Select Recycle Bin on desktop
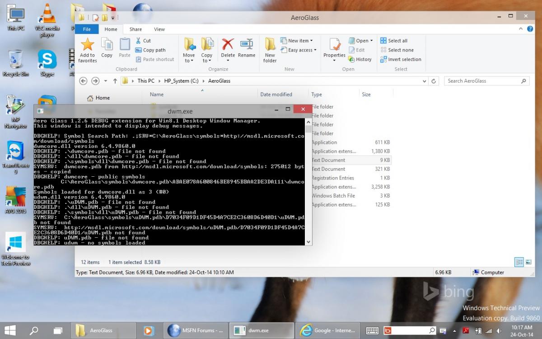Screen dimensions: 542x339 [x=16, y=63]
